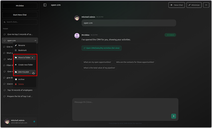
Task: Click the Mr.Odoo bot avatar
Action: click(x=77, y=35)
